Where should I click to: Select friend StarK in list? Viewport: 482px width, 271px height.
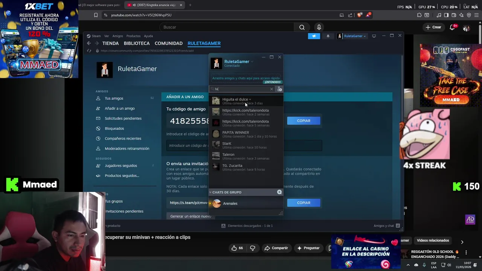[x=246, y=145]
